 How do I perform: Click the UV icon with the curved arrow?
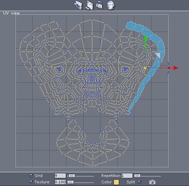(x=99, y=5)
